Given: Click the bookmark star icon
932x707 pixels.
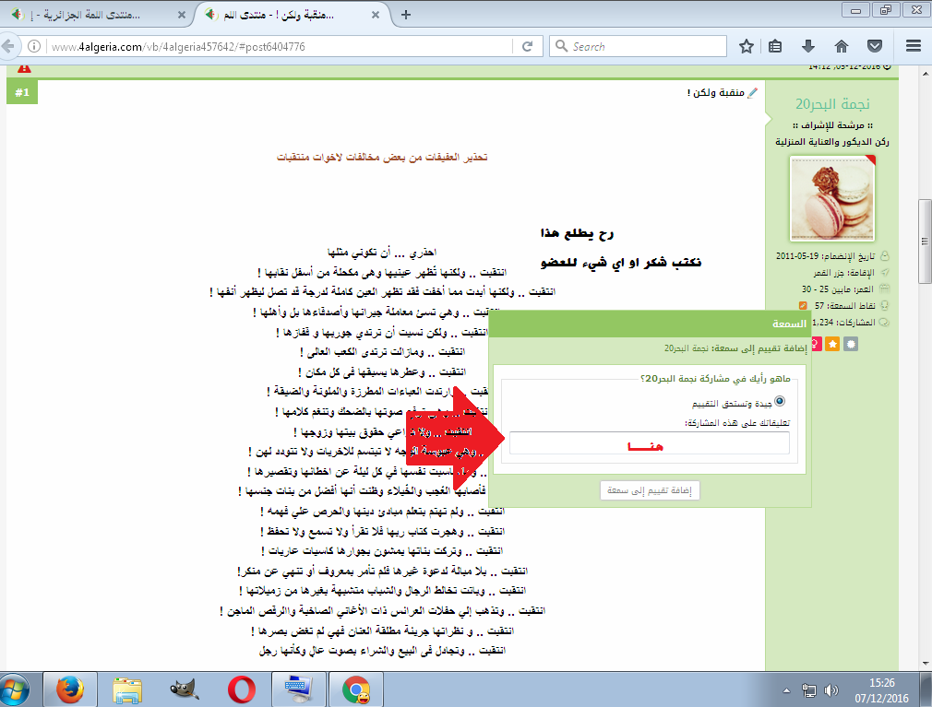Looking at the screenshot, I should [x=747, y=46].
